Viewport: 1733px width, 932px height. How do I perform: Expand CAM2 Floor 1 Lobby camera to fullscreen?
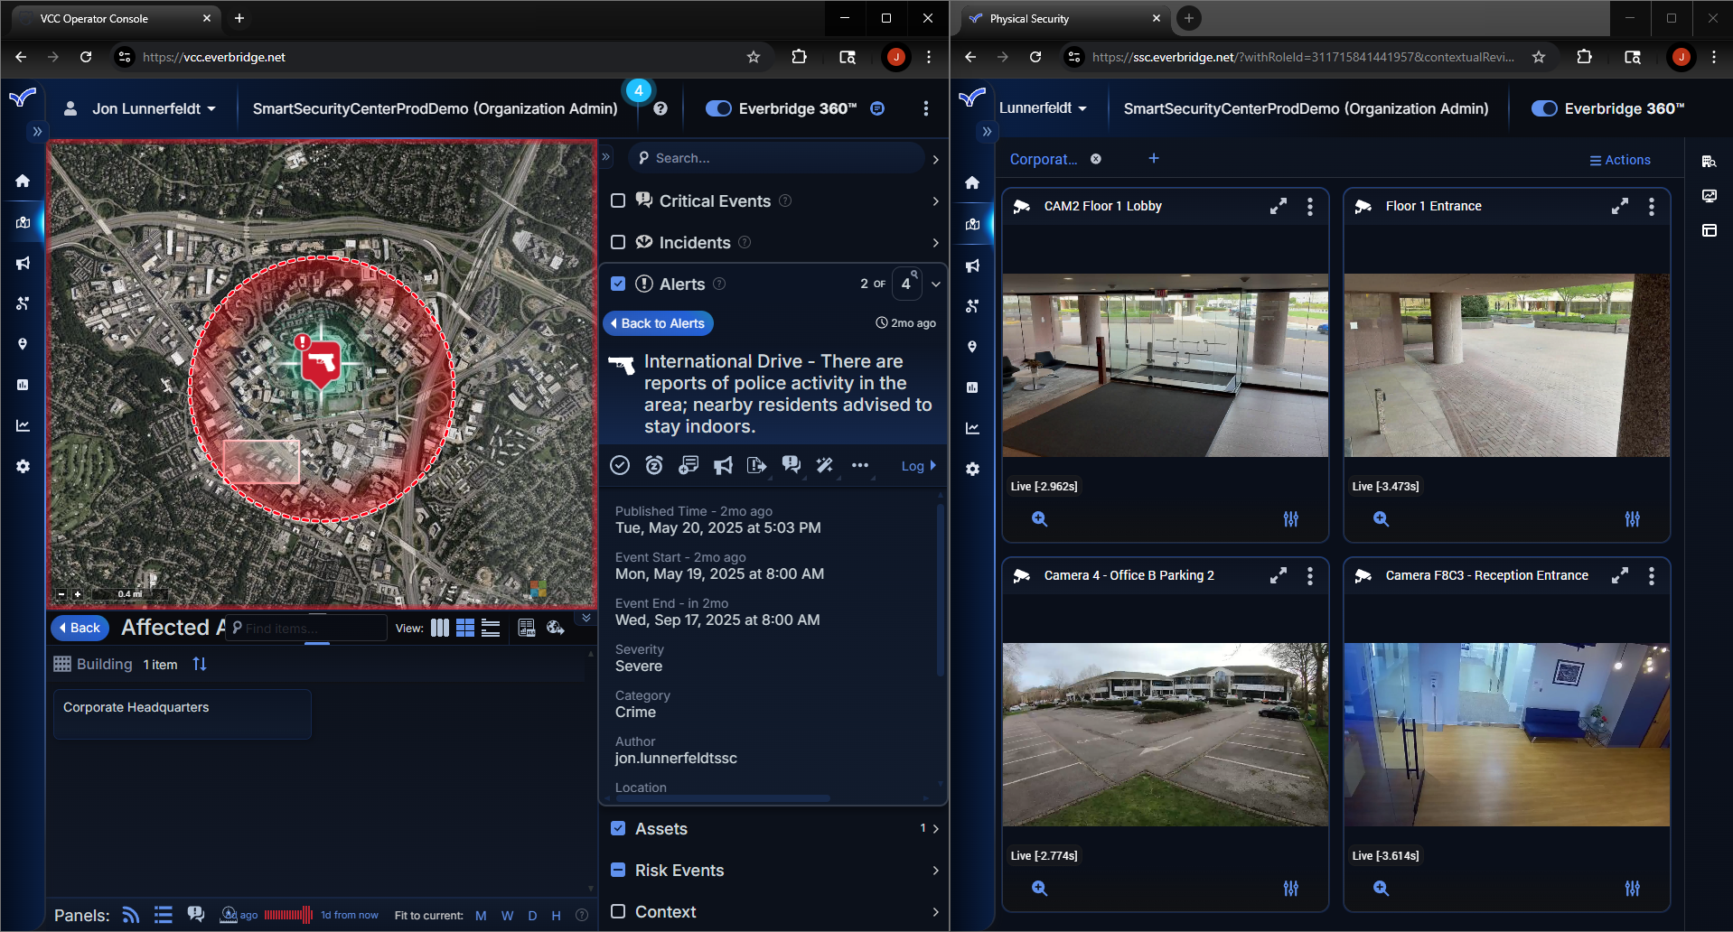1278,207
